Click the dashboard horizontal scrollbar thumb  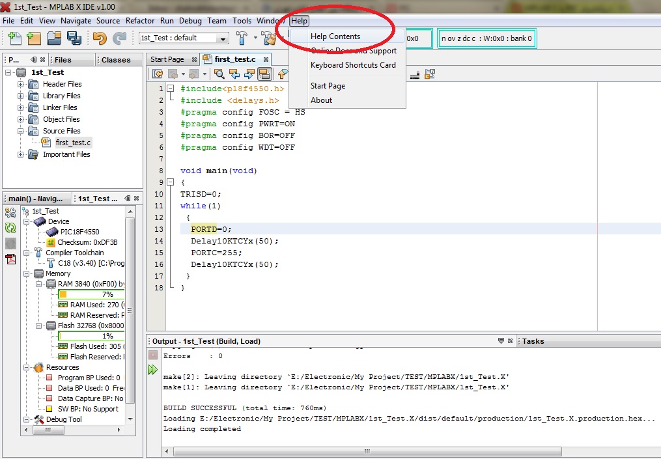click(48, 430)
